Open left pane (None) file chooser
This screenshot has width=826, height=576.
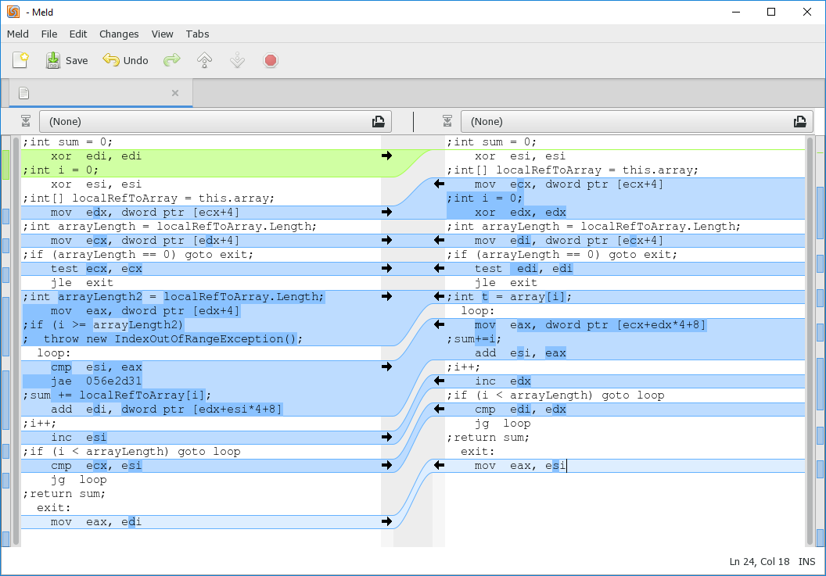click(215, 122)
